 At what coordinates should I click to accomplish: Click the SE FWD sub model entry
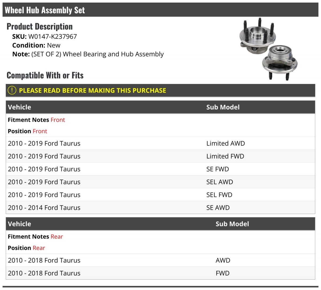click(217, 169)
